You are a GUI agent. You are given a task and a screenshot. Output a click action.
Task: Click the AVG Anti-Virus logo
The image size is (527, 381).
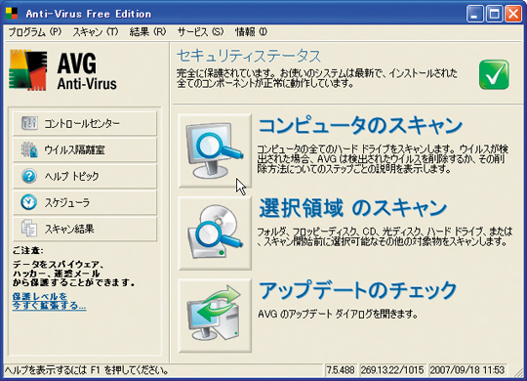pyautogui.click(x=62, y=70)
